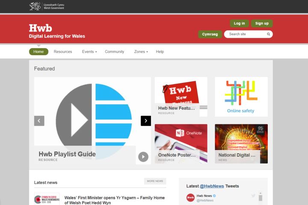This screenshot has height=205, width=308.
Task: Expand the Events dropdown menu
Action: click(x=89, y=52)
